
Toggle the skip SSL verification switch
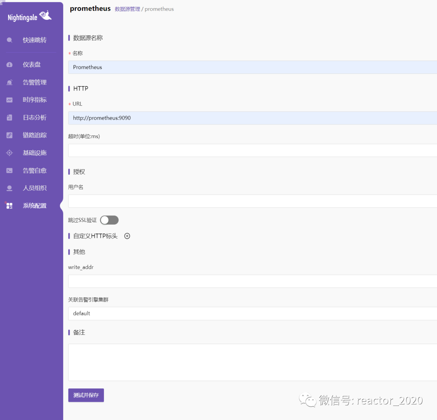[x=109, y=220]
